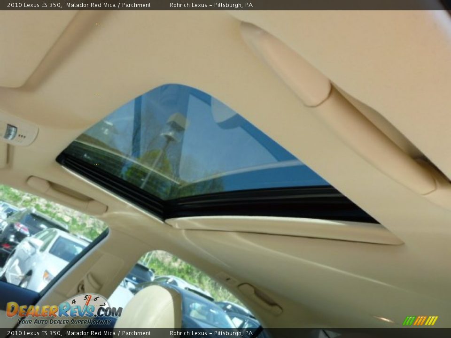451x338 pixels.
Task: Click the colored stripes logo in bottom-right corner
Action: [x=420, y=321]
